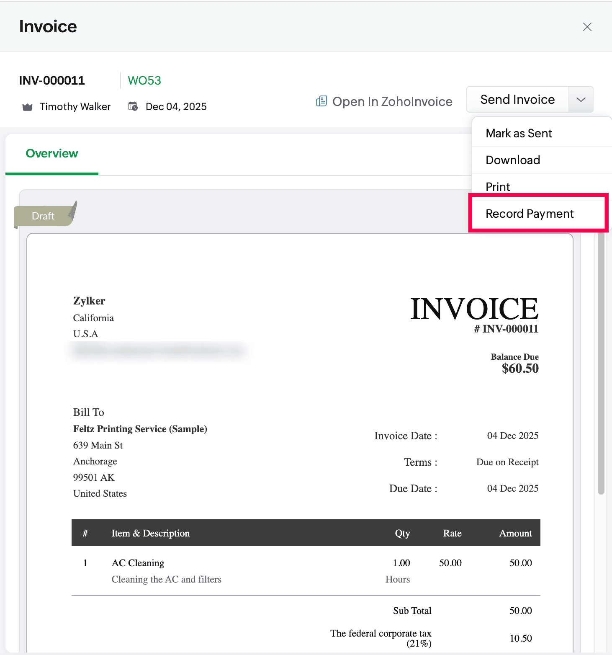Click the crown icon beside Timothy Walker
The image size is (612, 655).
click(x=27, y=107)
